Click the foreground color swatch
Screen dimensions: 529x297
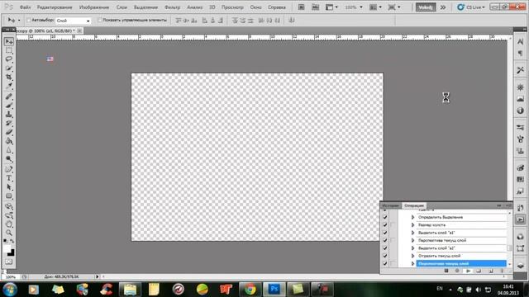[7, 248]
